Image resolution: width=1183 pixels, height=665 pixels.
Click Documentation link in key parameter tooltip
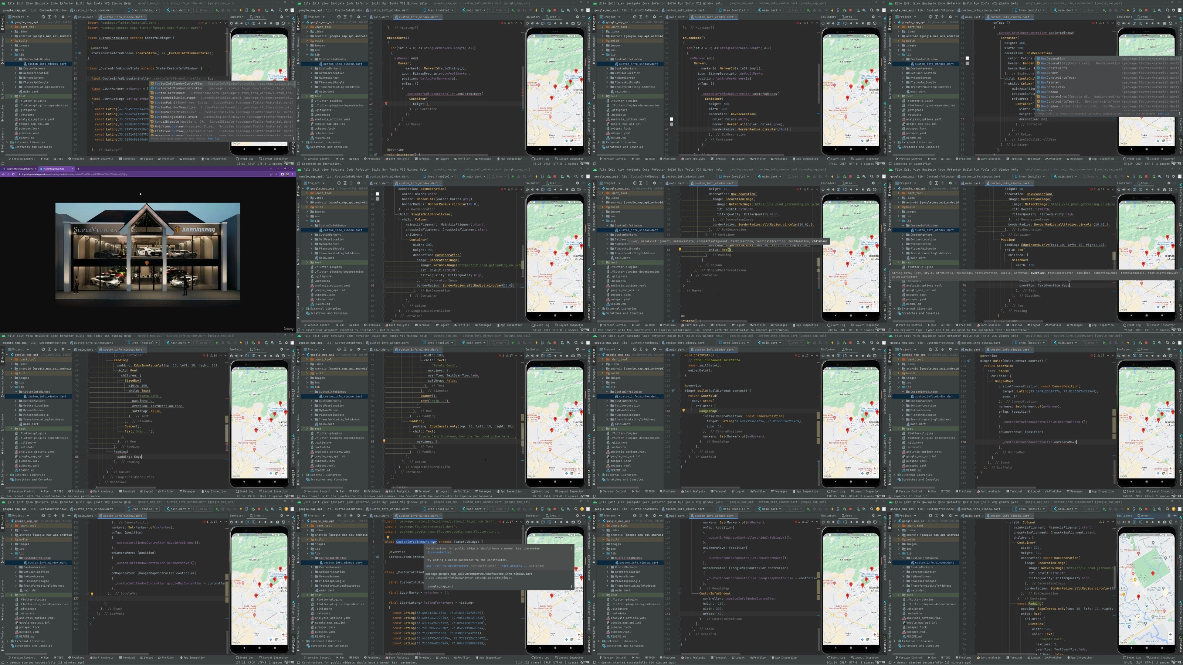coord(439,552)
